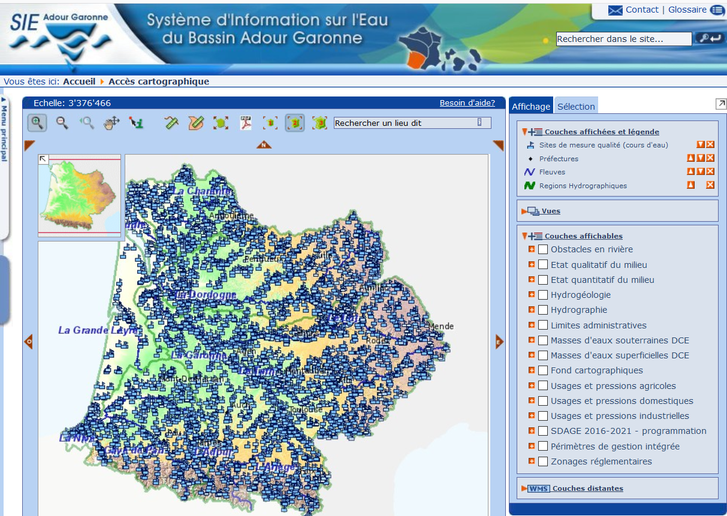Expand the Vues section
727x516 pixels.
(551, 211)
